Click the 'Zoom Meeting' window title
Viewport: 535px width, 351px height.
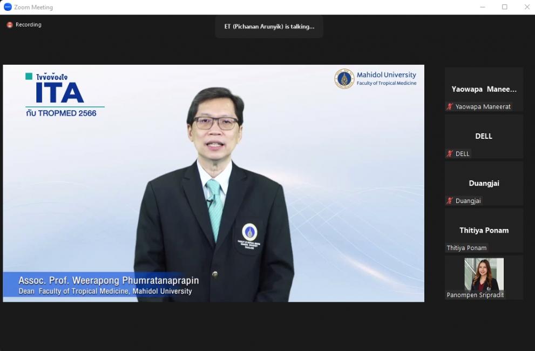coord(33,7)
